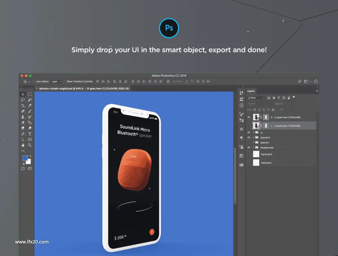This screenshot has width=338, height=256.
Task: Expand the layered L group
Action: pyautogui.click(x=253, y=142)
